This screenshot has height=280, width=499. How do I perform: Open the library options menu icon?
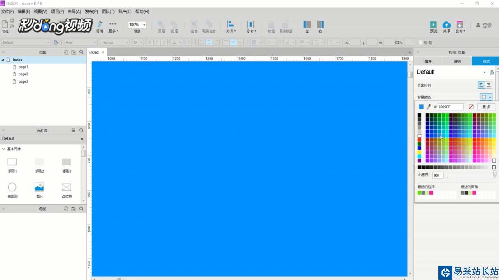pyautogui.click(x=74, y=131)
